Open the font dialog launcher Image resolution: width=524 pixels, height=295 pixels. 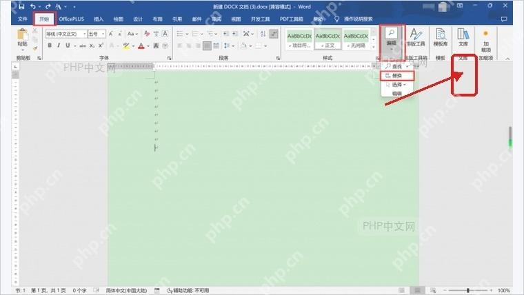169,58
